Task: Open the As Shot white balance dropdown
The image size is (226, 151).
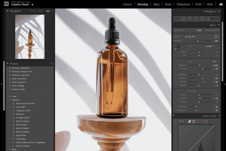Action: 210,46
